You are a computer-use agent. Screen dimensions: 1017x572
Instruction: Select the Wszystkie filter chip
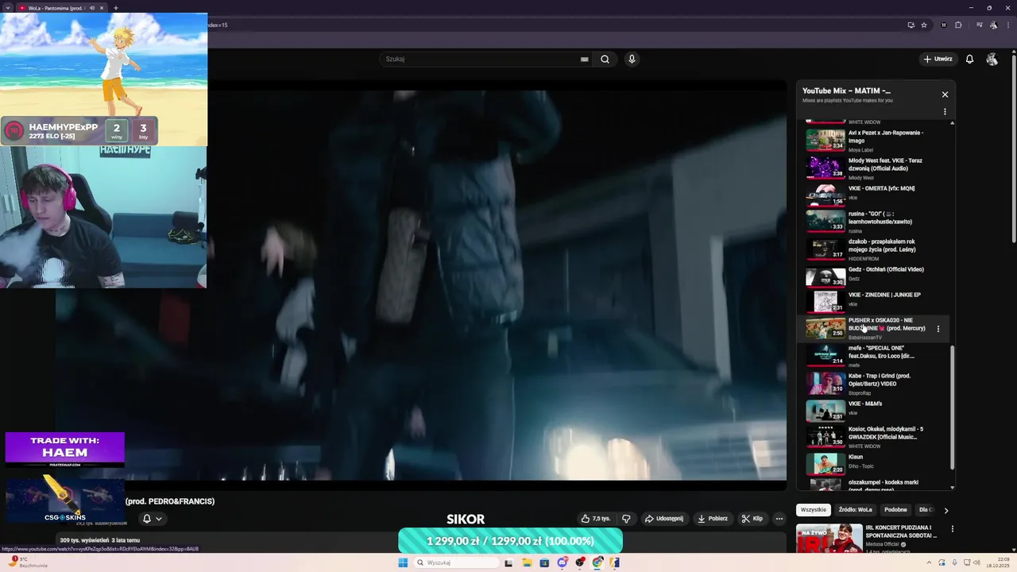tap(814, 510)
